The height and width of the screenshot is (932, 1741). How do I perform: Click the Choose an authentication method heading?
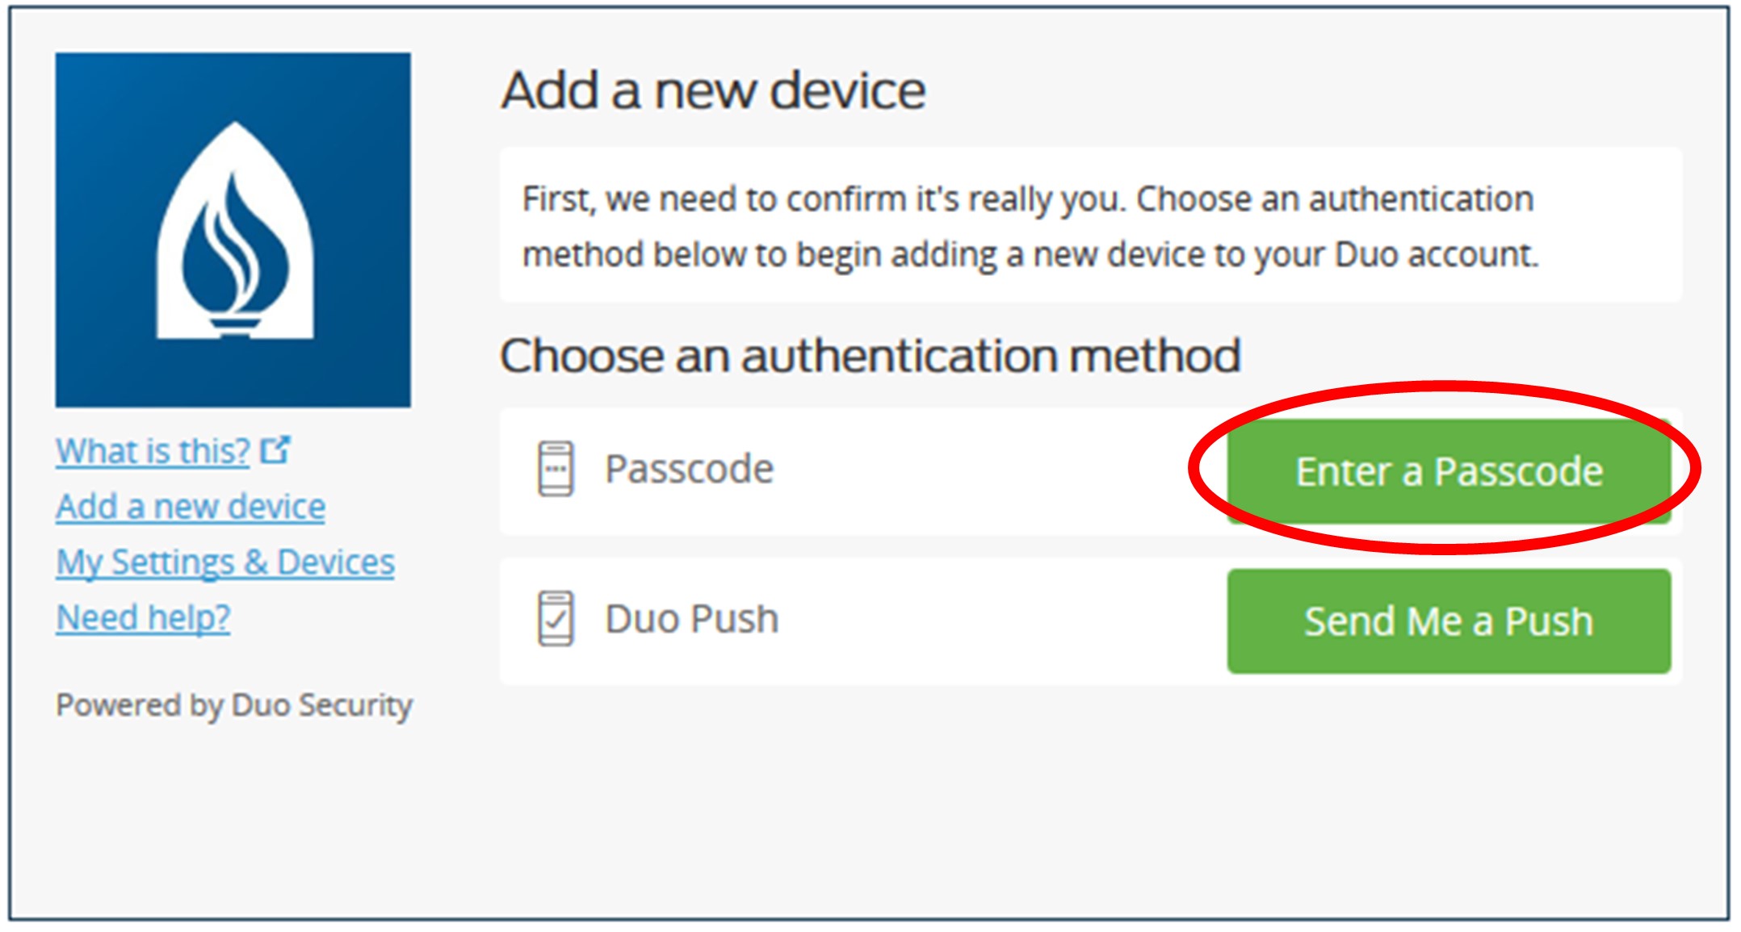870,356
